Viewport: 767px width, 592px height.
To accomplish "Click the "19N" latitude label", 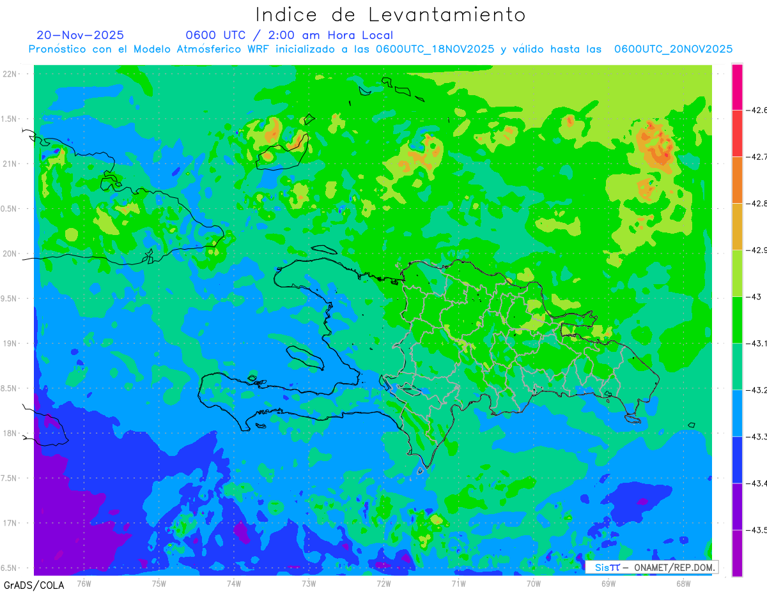I will coord(11,344).
